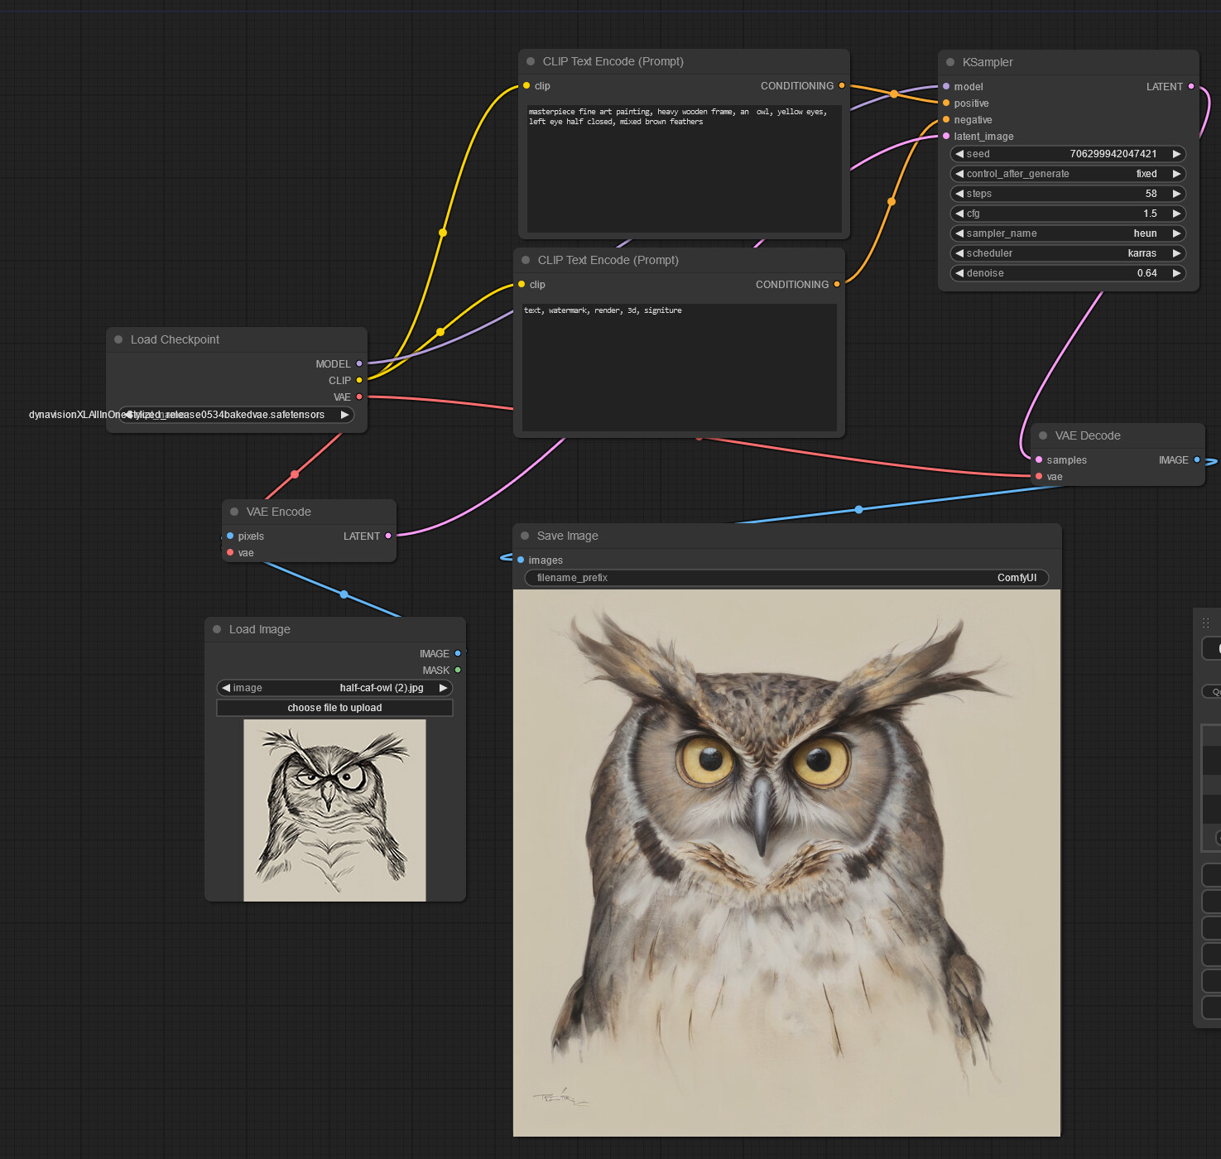This screenshot has height=1159, width=1221.
Task: Collapse the KSampler node via its title dot
Action: pyautogui.click(x=950, y=62)
